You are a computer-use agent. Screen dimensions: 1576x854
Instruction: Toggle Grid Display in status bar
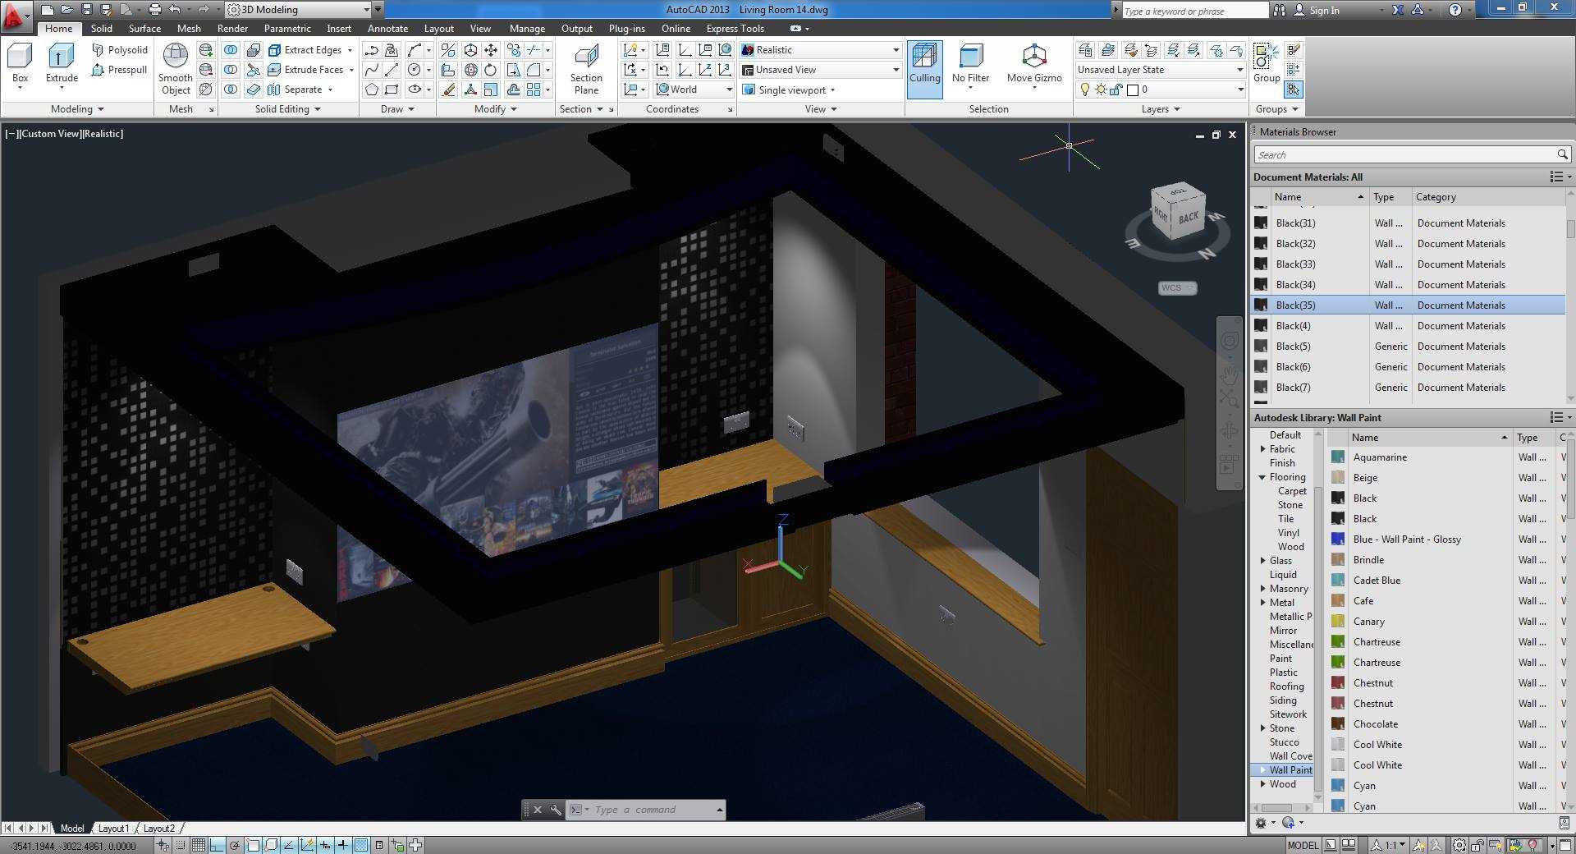click(198, 845)
